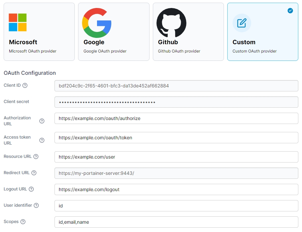Show the Scopes help tooltip
The width and height of the screenshot is (302, 232).
pyautogui.click(x=23, y=222)
